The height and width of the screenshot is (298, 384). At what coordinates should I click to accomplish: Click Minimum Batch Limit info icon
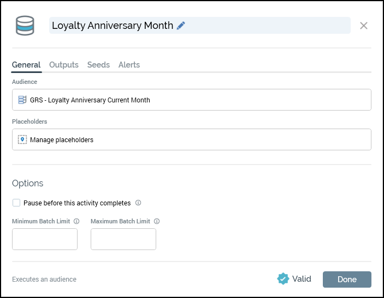[x=76, y=222]
